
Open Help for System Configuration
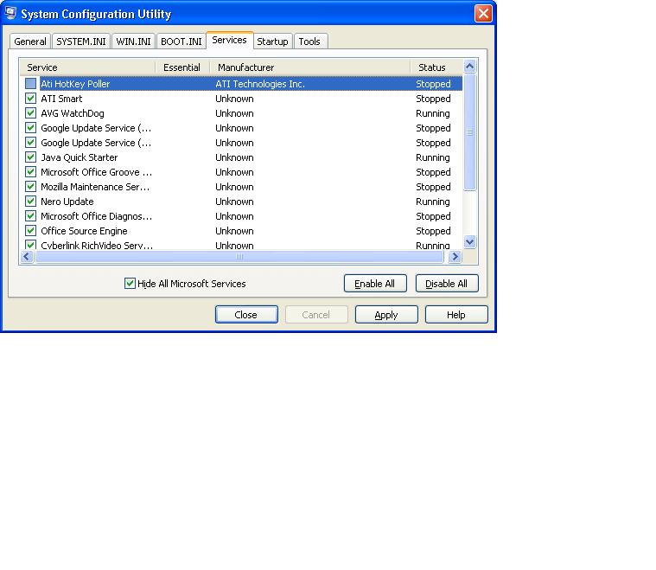(x=456, y=315)
